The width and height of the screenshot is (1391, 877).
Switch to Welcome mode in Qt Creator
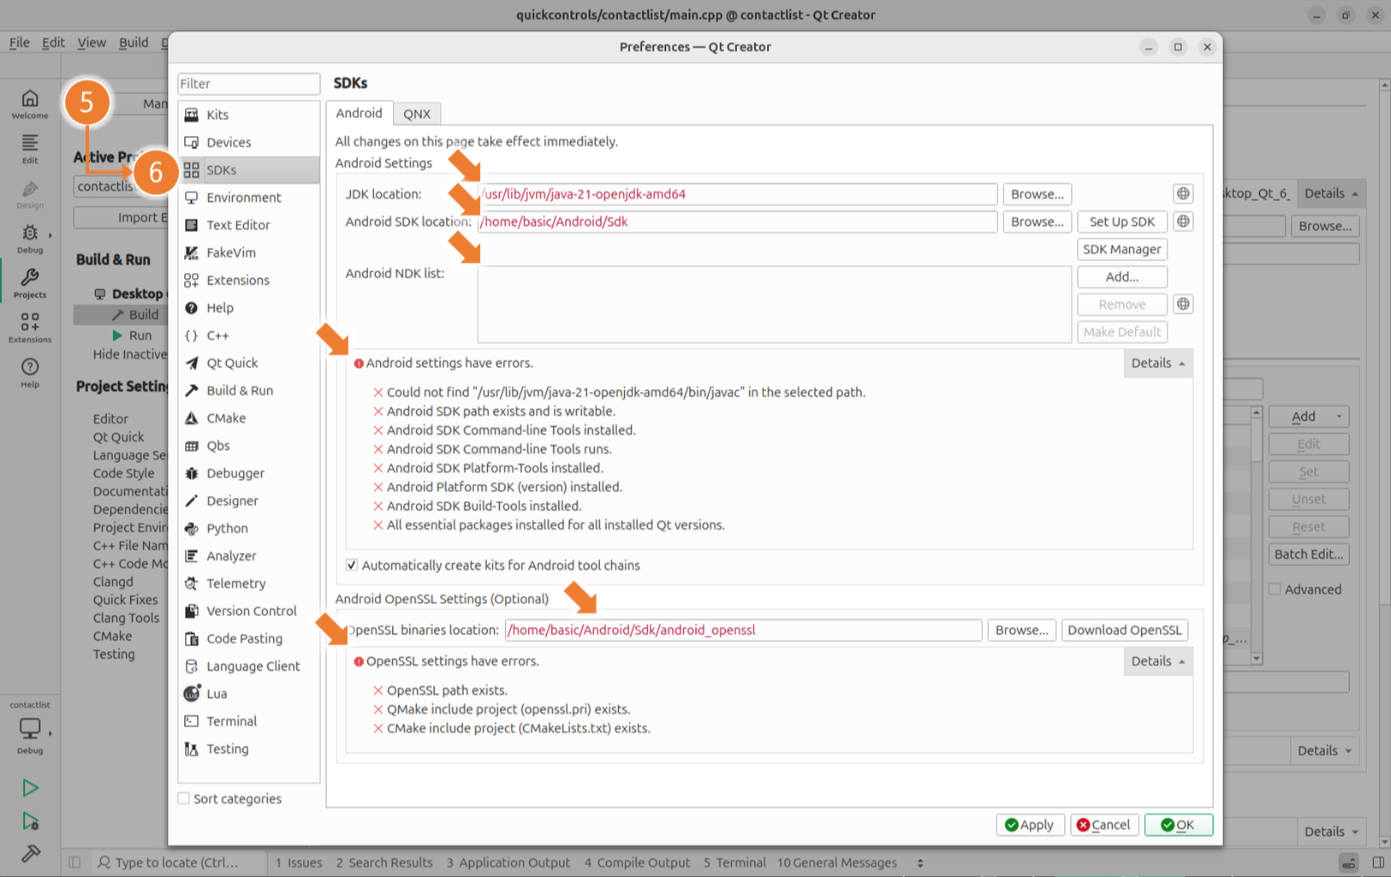click(30, 104)
